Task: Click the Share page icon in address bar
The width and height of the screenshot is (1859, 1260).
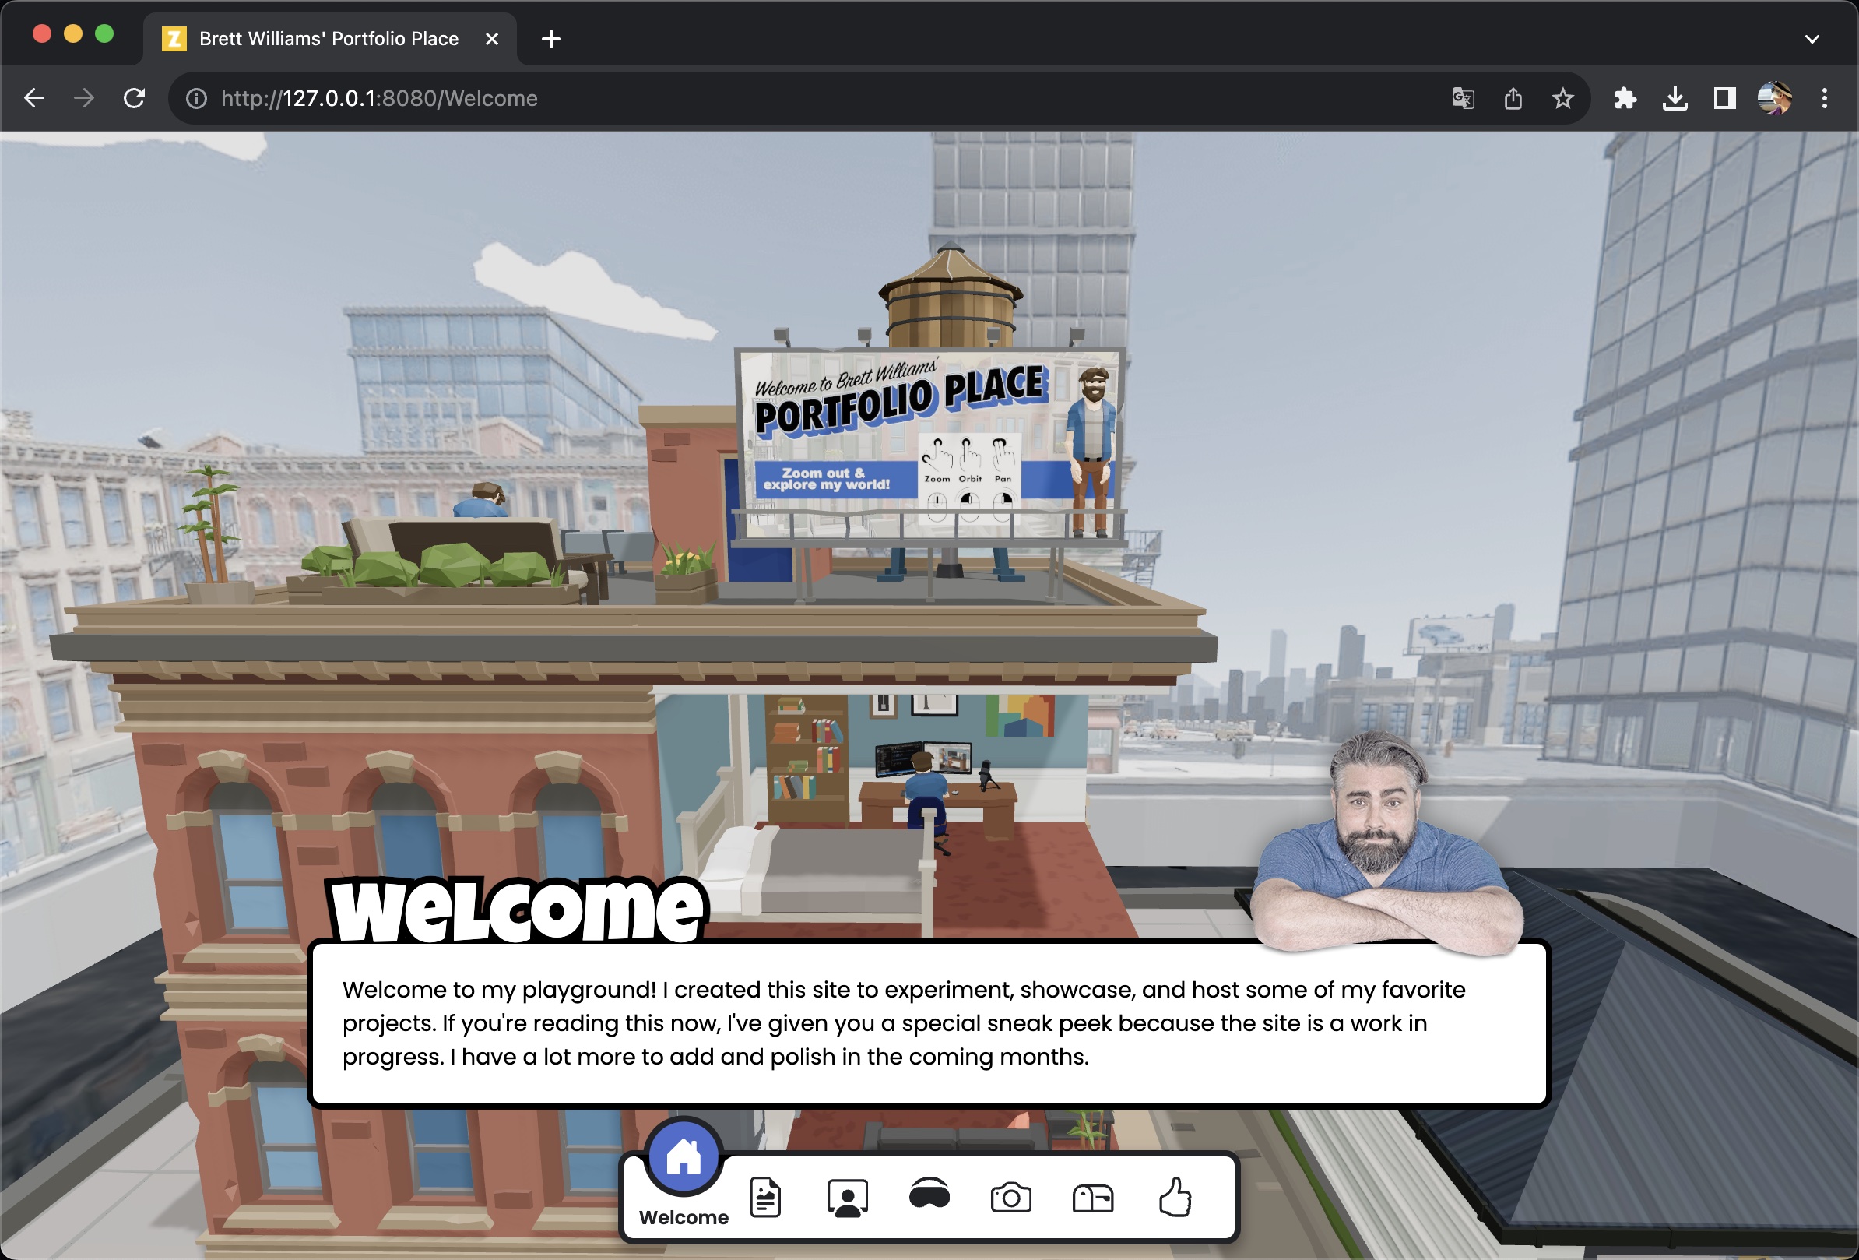Action: (1512, 98)
